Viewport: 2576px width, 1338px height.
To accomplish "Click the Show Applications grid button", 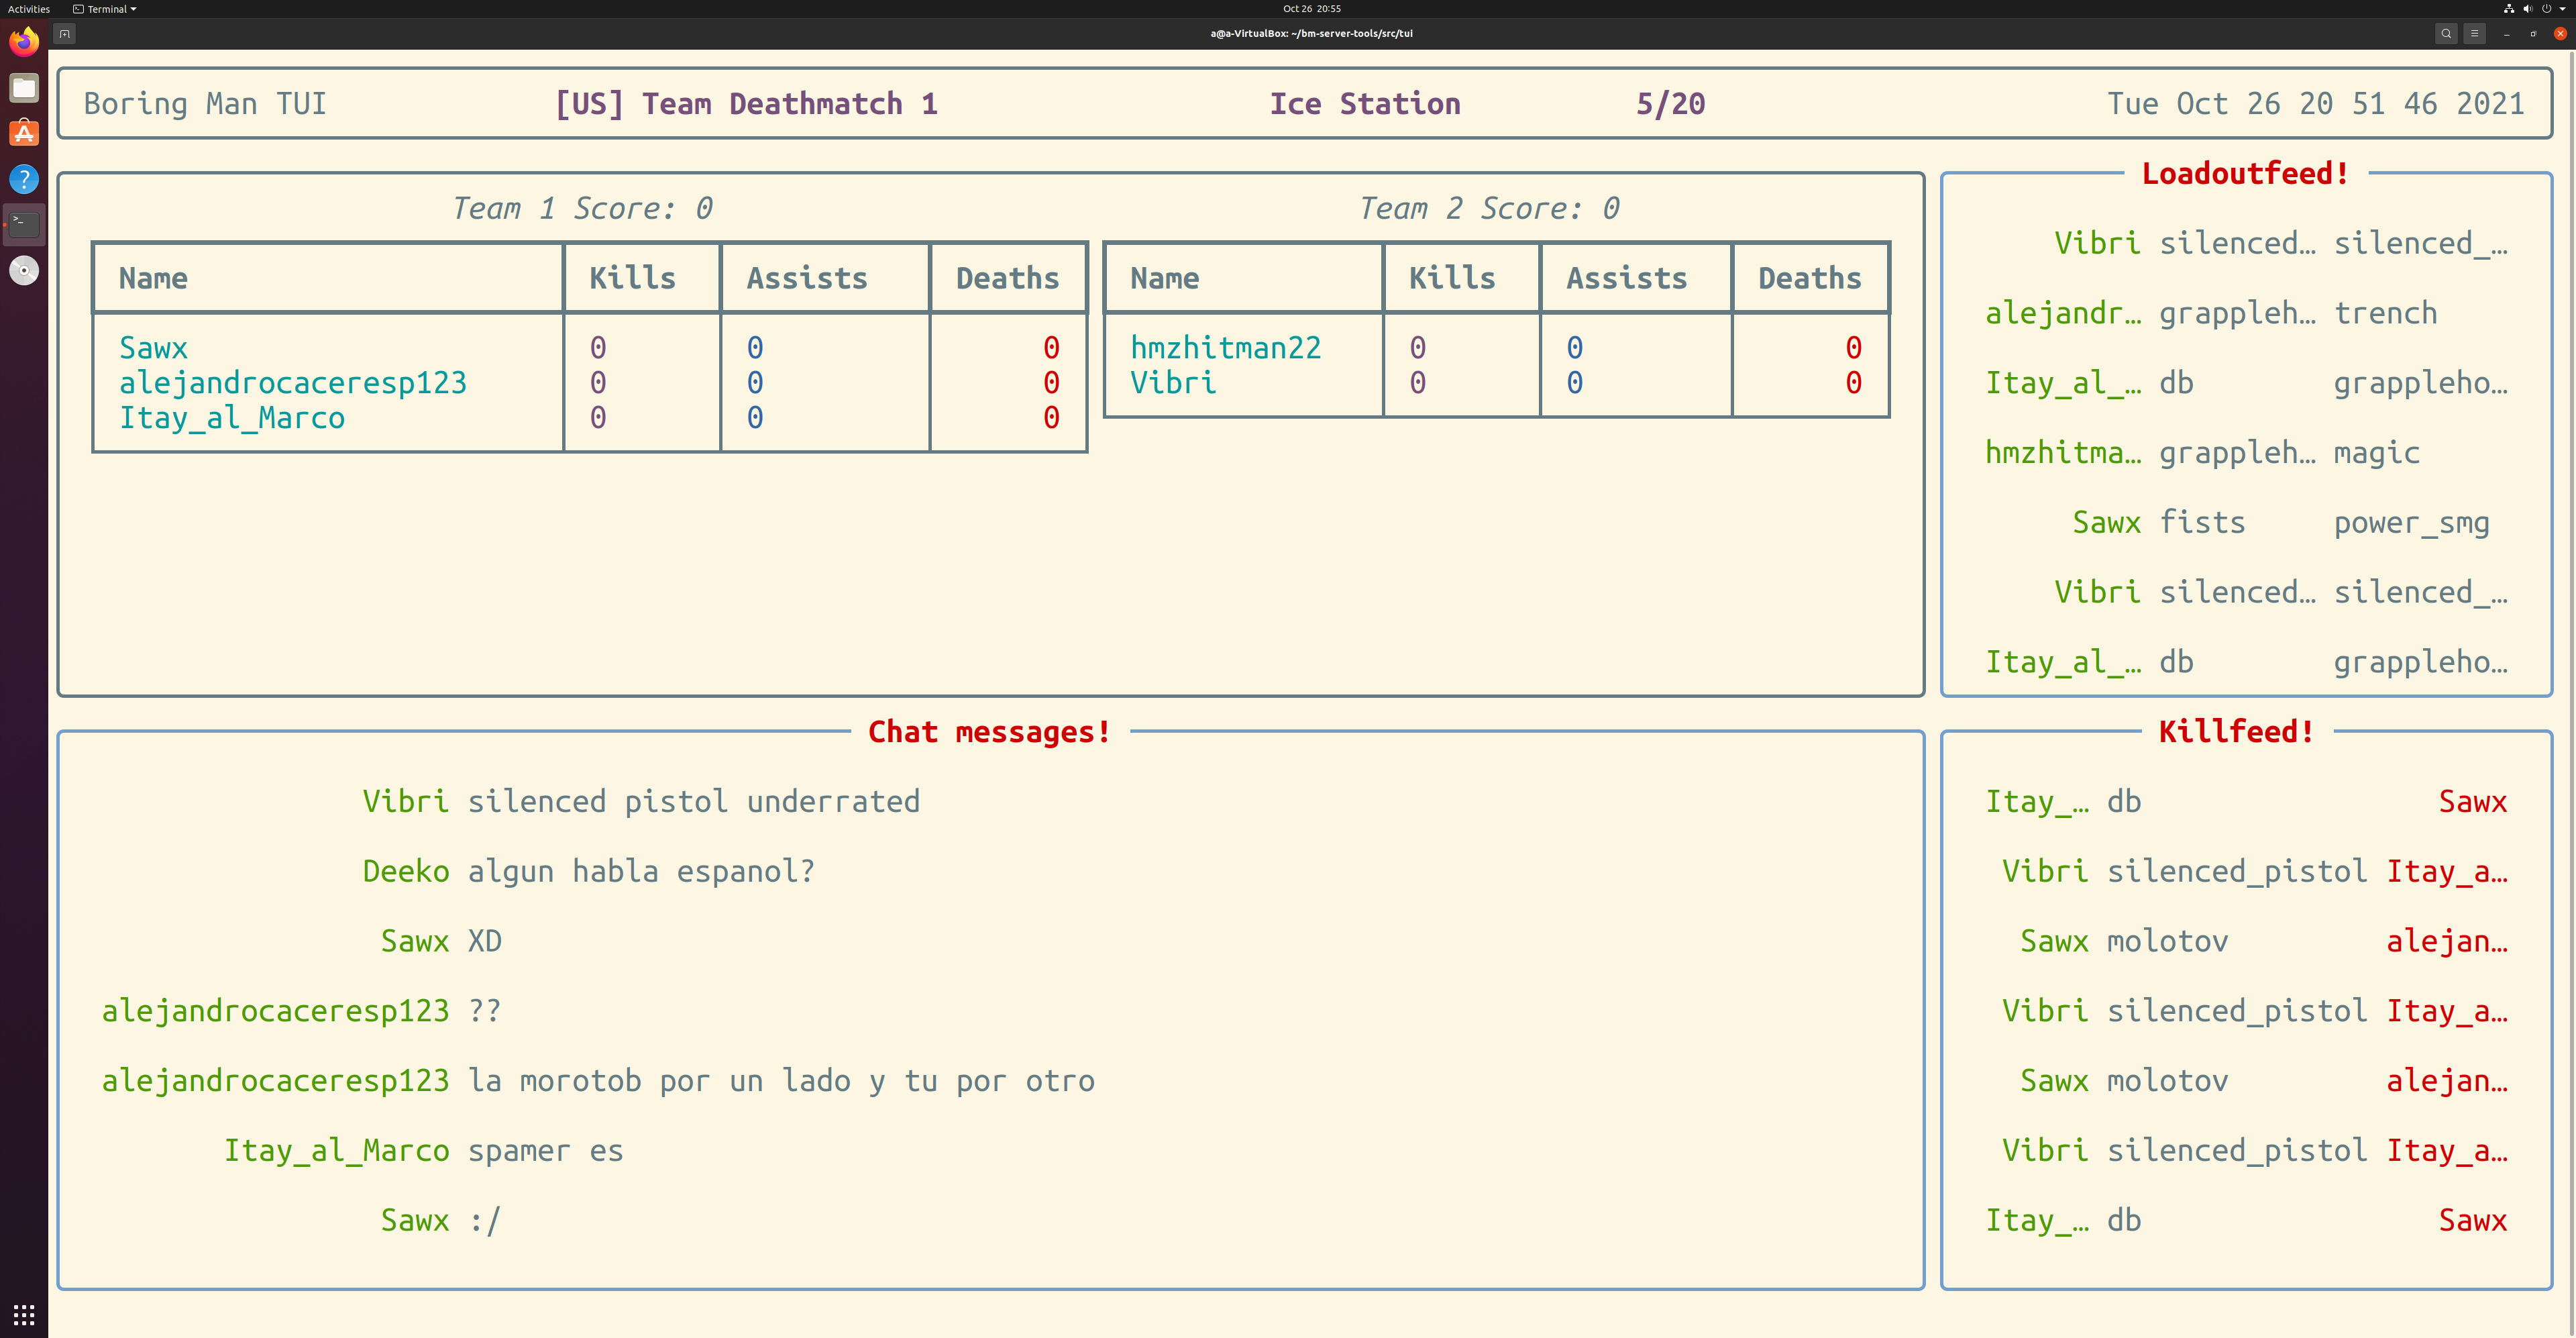I will point(23,1314).
